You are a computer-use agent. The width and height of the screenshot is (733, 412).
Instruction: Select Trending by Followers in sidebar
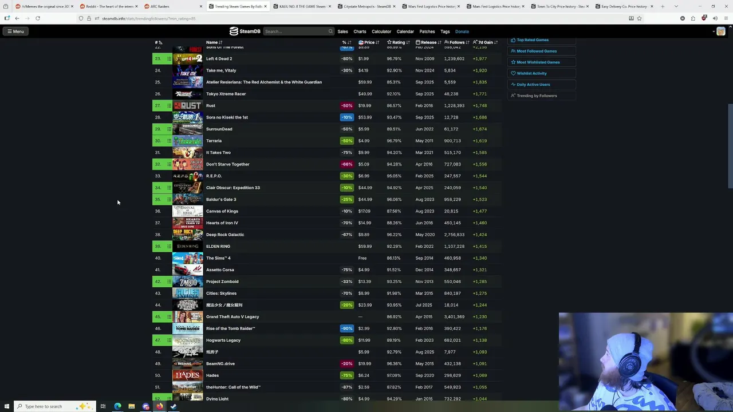[x=541, y=96]
